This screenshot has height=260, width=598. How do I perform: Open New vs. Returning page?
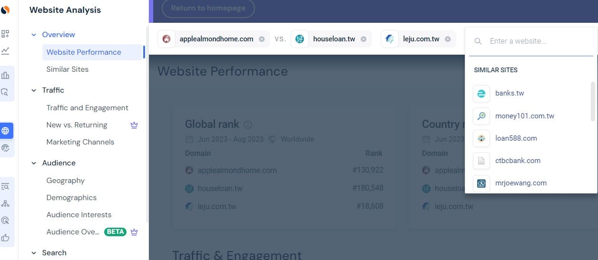(x=77, y=125)
